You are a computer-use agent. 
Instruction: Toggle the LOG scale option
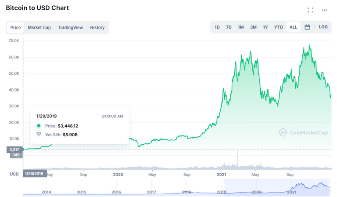point(323,27)
